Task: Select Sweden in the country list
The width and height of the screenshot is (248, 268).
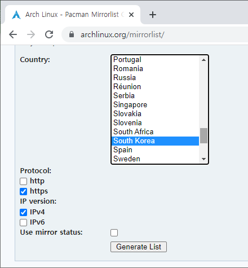Action: click(x=155, y=159)
